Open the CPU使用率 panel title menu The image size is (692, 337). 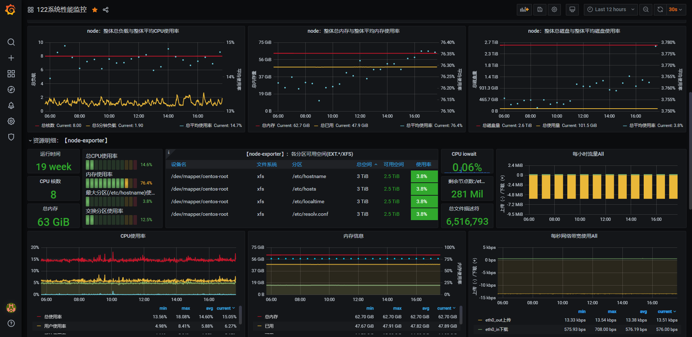(133, 236)
